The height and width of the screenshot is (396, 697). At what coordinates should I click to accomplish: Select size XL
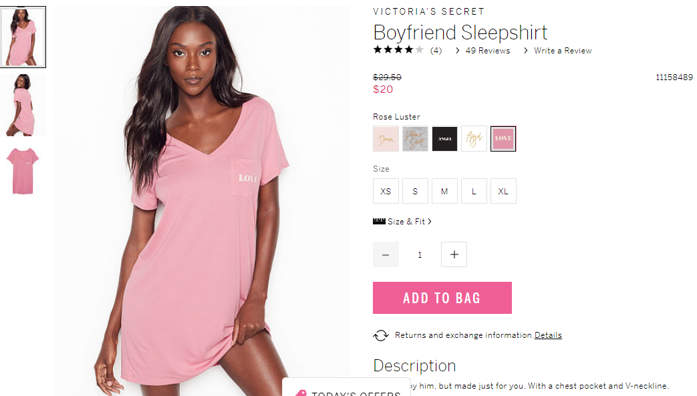503,191
